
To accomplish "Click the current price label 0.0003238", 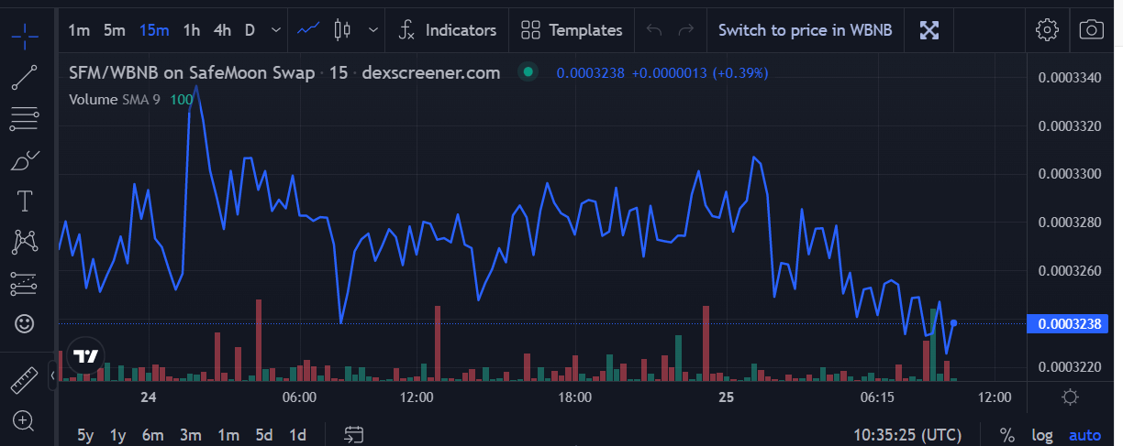I will click(x=1069, y=323).
